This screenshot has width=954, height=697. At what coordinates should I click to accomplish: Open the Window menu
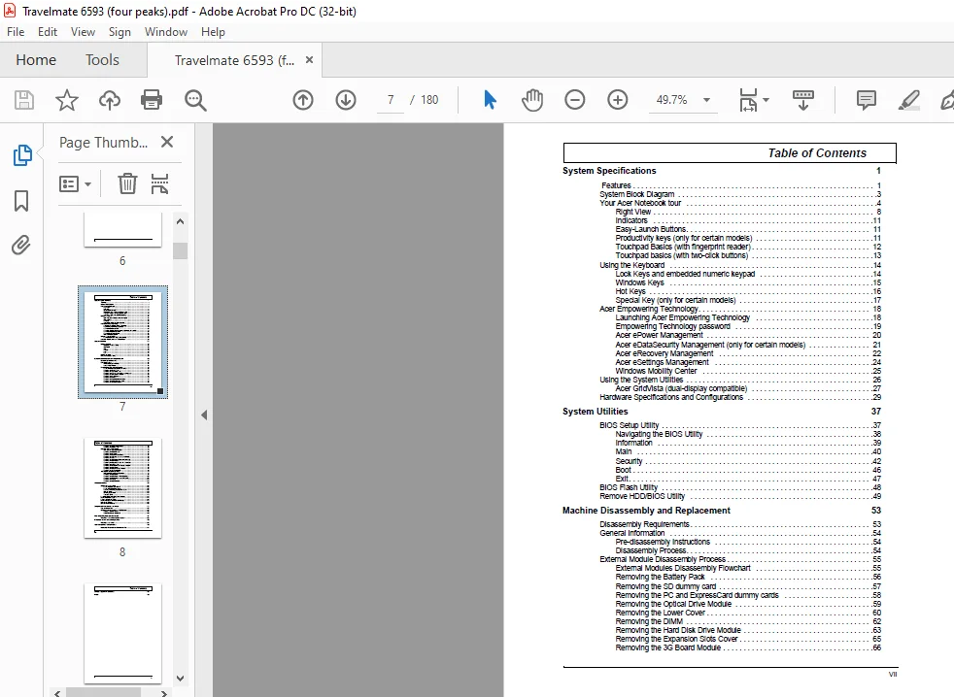tap(166, 32)
